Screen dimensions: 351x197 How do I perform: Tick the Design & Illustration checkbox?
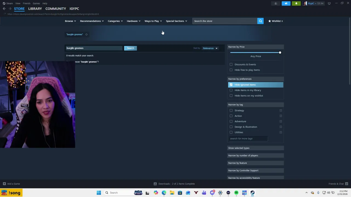click(231, 127)
